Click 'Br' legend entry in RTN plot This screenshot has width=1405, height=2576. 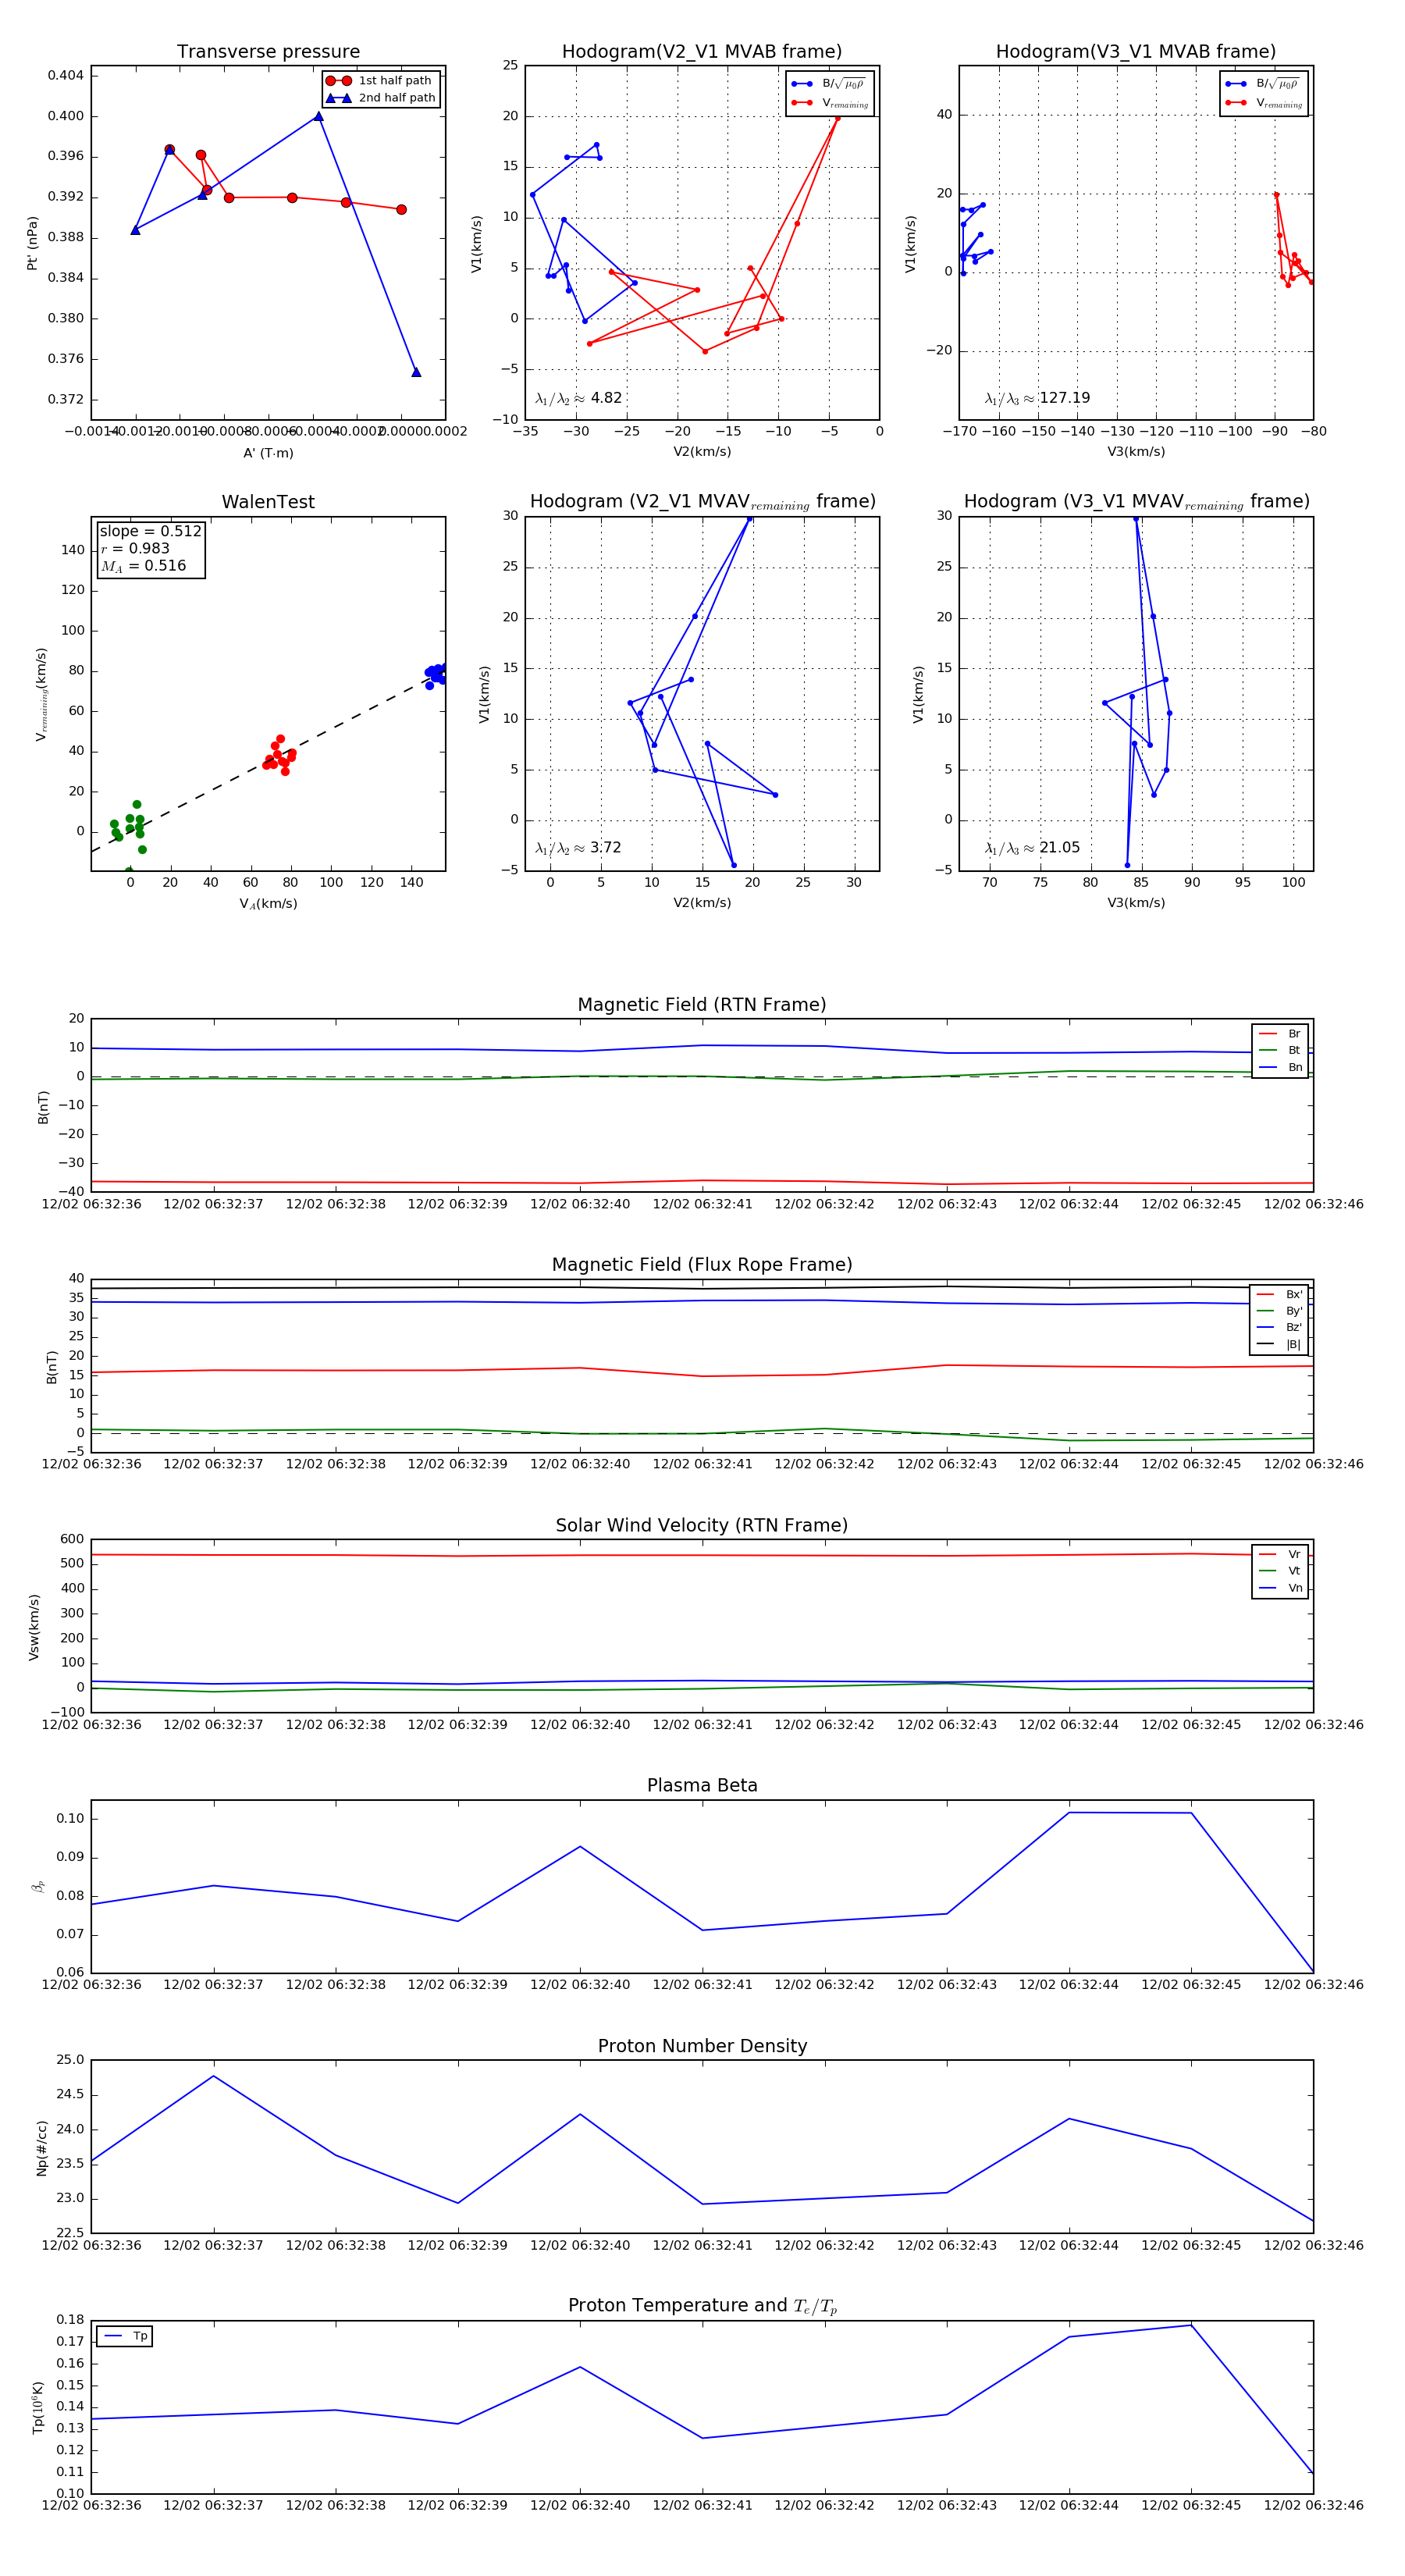(x=1280, y=1034)
